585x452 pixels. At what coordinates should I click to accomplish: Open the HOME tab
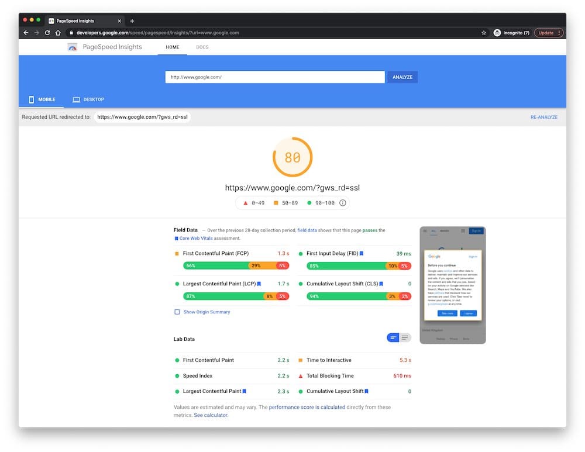[x=173, y=47]
